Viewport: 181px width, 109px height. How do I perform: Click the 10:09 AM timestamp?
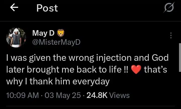pos(22,95)
